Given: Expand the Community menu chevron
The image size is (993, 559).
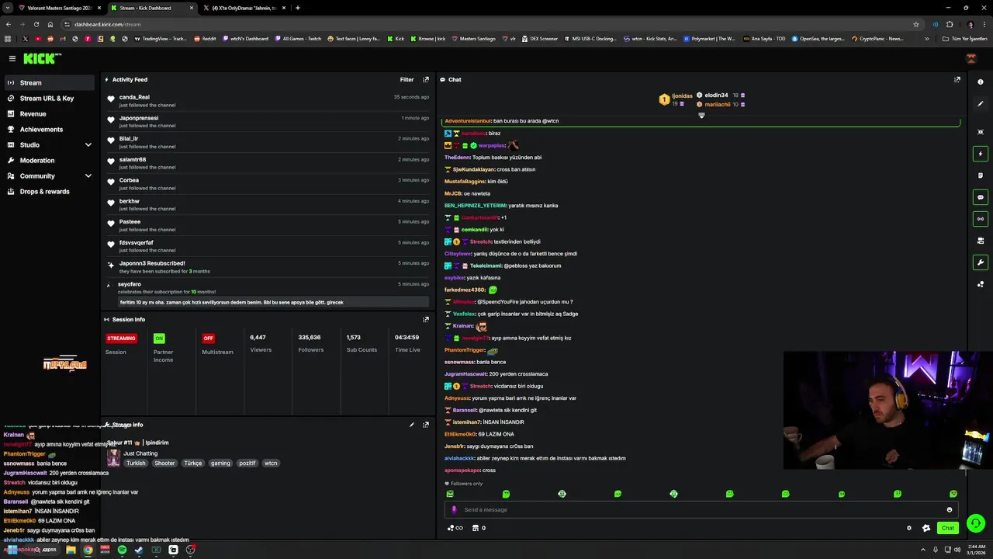Looking at the screenshot, I should tap(88, 175).
